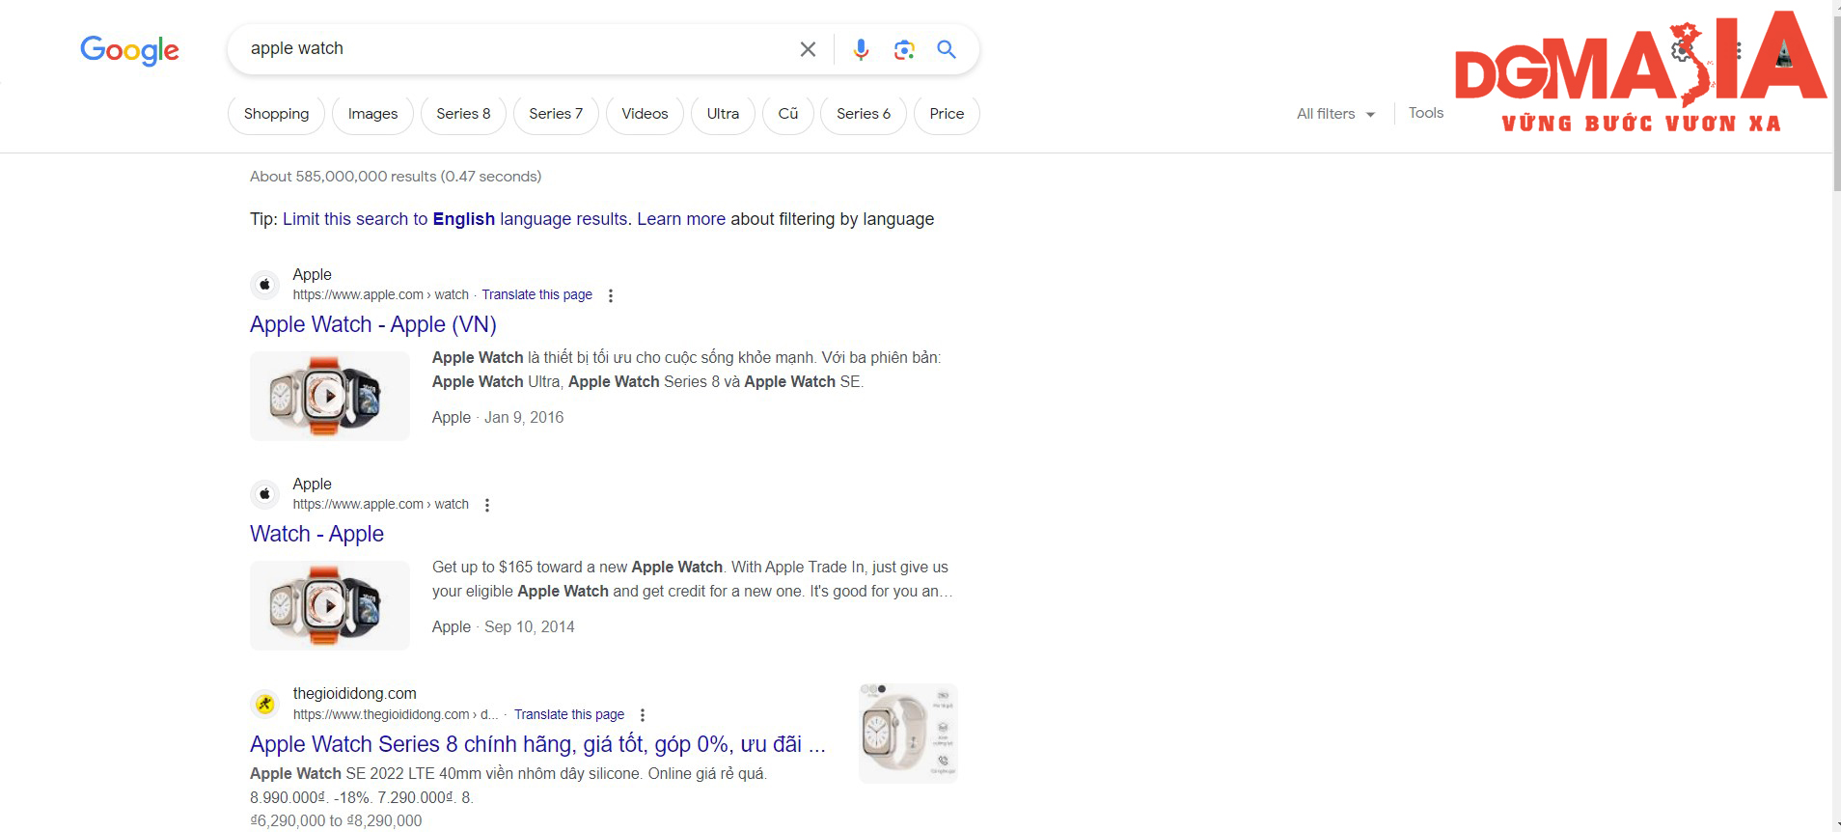The height and width of the screenshot is (832, 1841).
Task: Click thegioididong.com site name text
Action: point(355,693)
